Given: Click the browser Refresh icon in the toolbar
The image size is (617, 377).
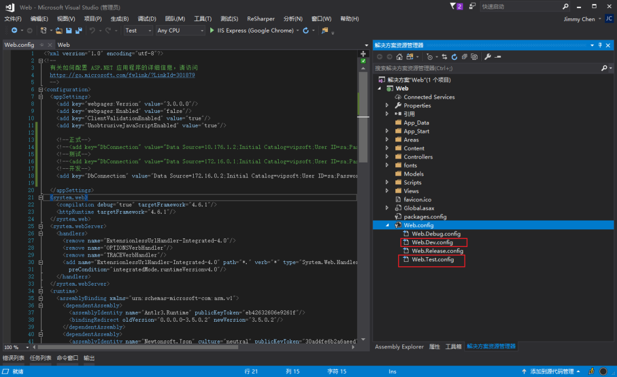Looking at the screenshot, I should pos(306,30).
